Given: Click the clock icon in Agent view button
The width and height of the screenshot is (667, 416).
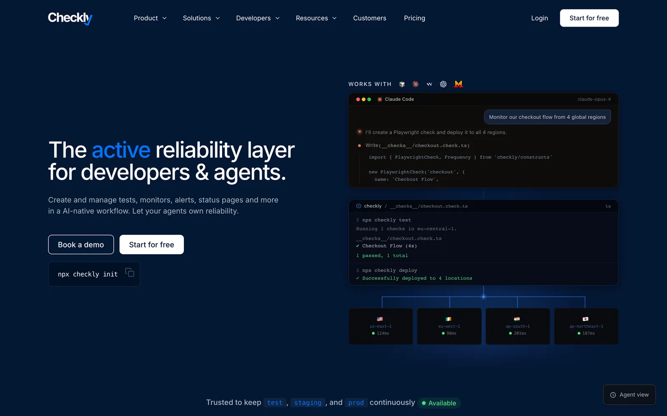Looking at the screenshot, I should click(613, 395).
